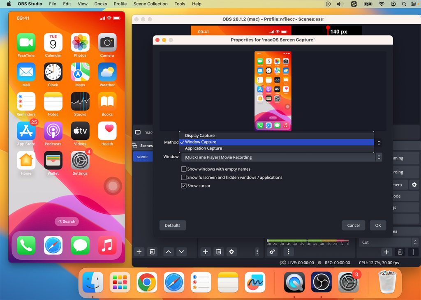The height and width of the screenshot is (300, 421).
Task: Add a new scene with plus button
Action: click(x=139, y=252)
